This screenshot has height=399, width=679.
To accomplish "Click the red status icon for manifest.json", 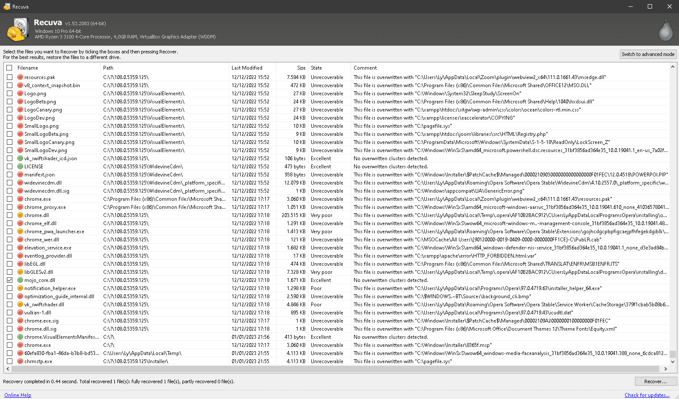I will (20, 175).
